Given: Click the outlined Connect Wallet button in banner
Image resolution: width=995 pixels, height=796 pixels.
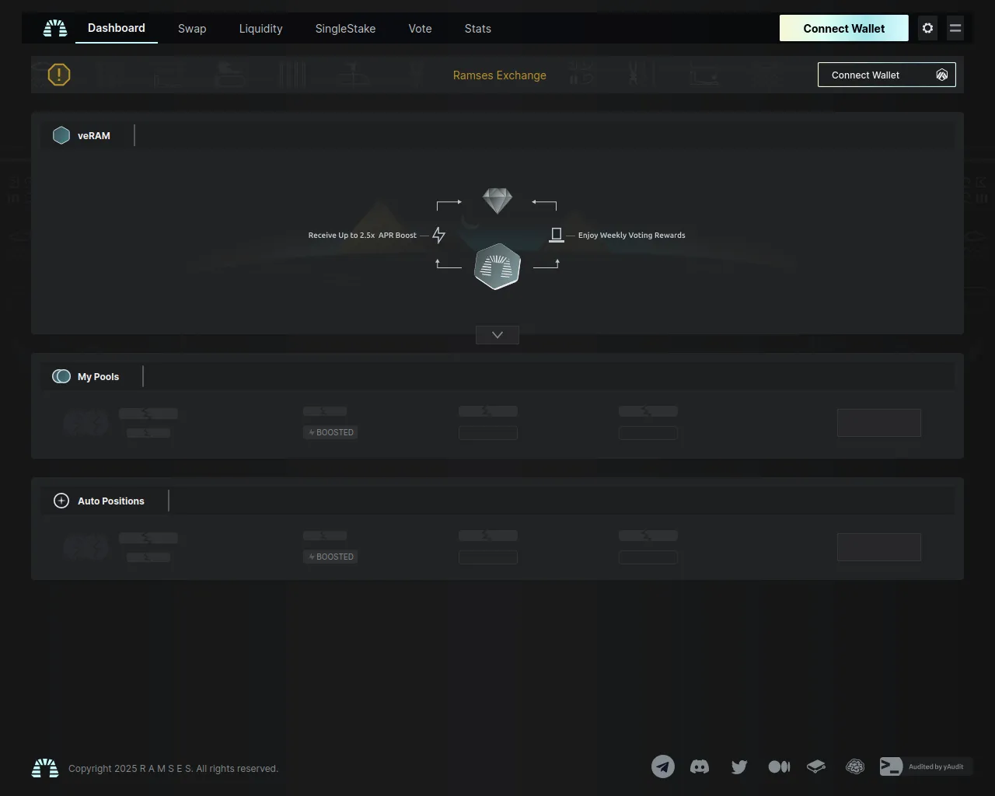Looking at the screenshot, I should [x=887, y=75].
